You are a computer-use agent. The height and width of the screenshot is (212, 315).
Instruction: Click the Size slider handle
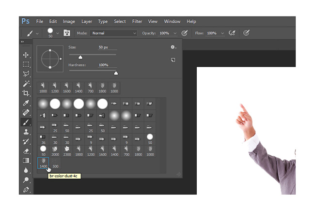[80, 58]
